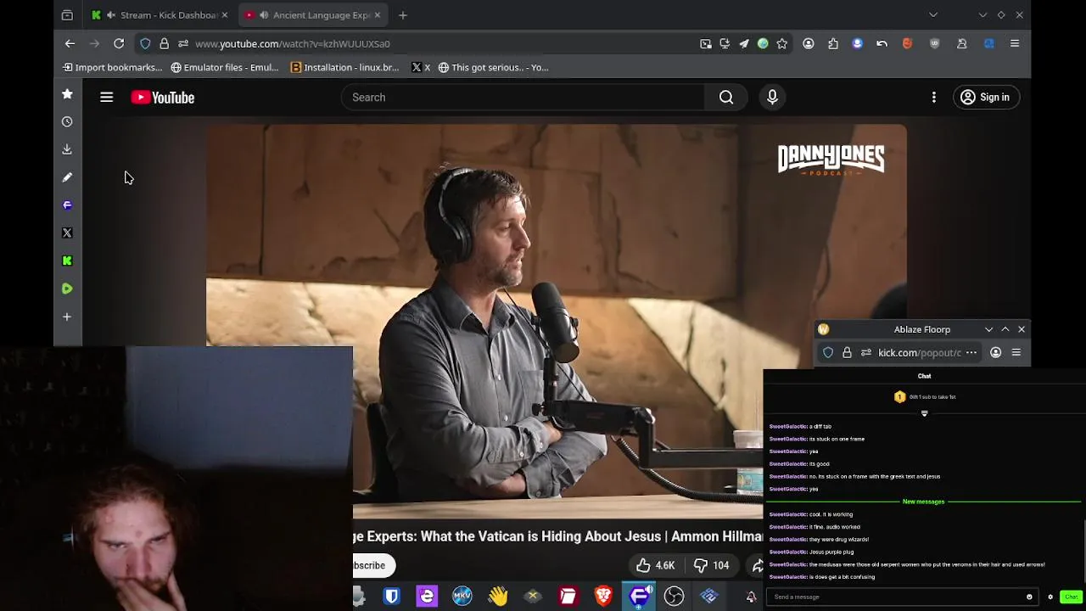Screen dimensions: 1086x611
Task: Open bookmarks star in browser sidebar
Action: click(x=67, y=94)
